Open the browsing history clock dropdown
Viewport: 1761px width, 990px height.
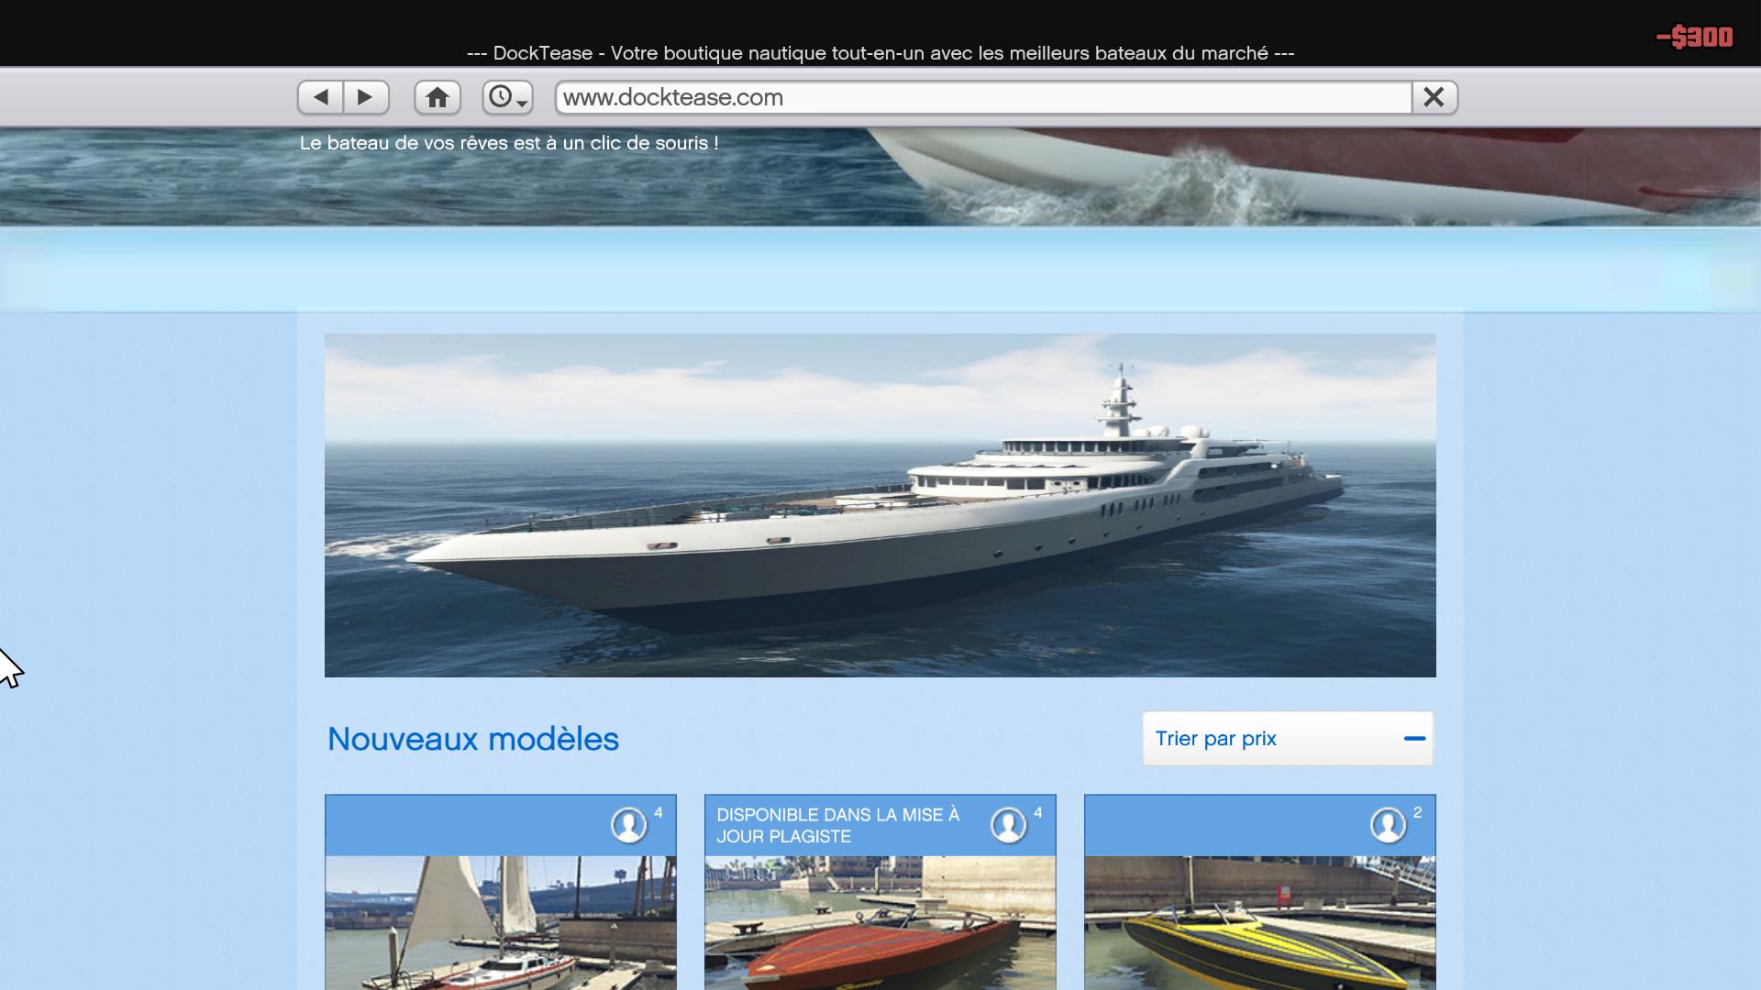pos(507,97)
